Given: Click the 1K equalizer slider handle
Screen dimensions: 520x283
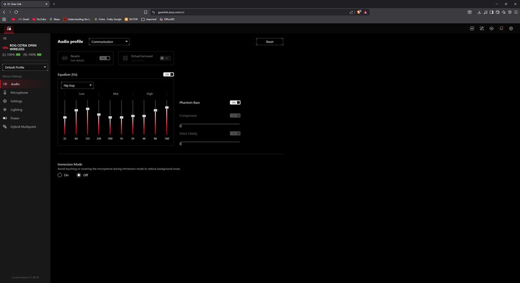Looking at the screenshot, I should point(121,118).
